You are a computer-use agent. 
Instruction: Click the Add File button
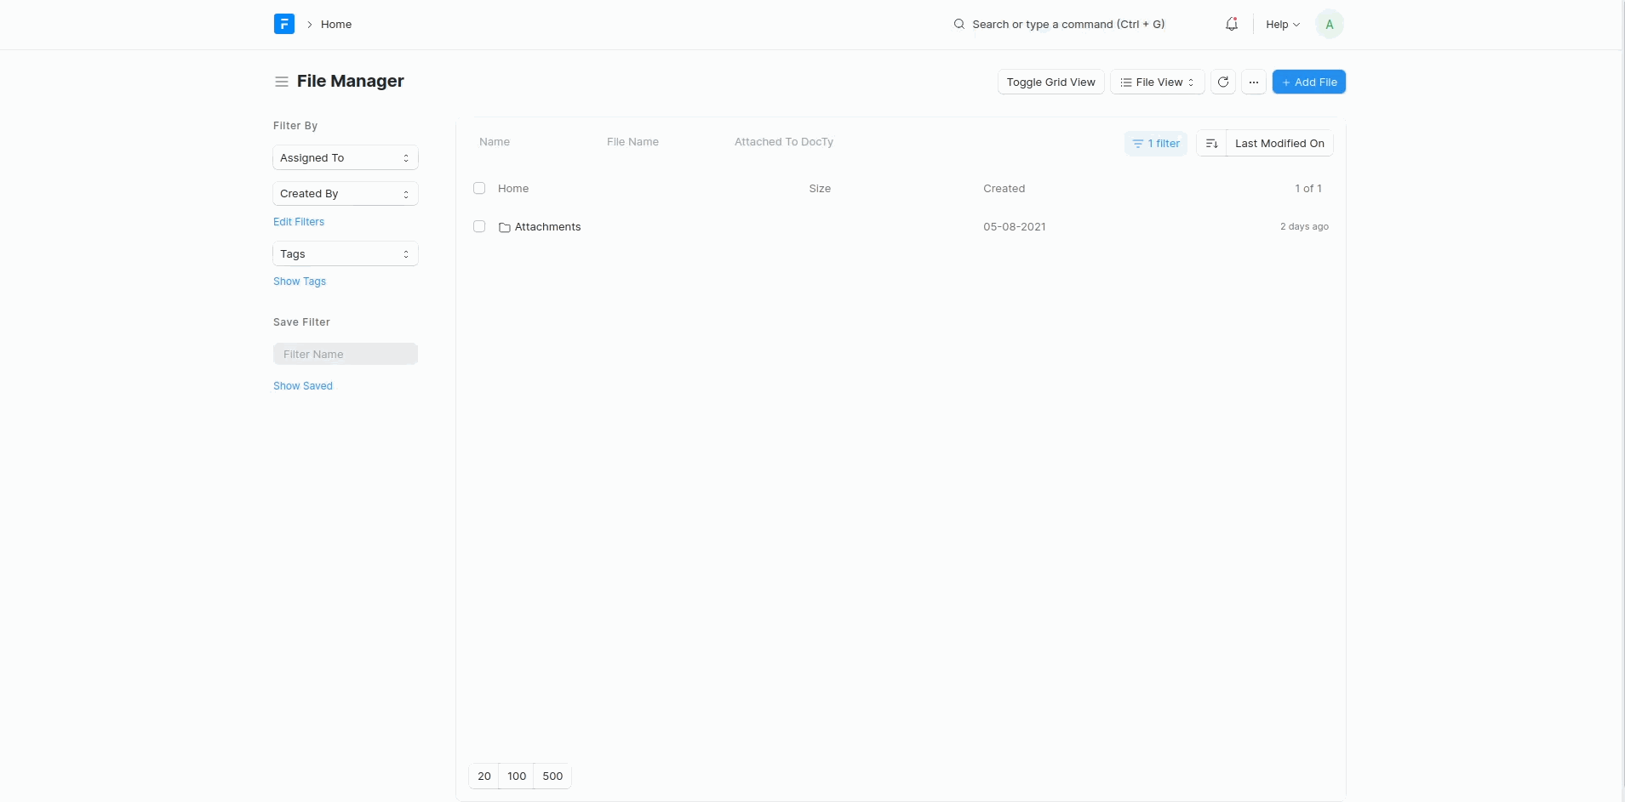(x=1309, y=82)
